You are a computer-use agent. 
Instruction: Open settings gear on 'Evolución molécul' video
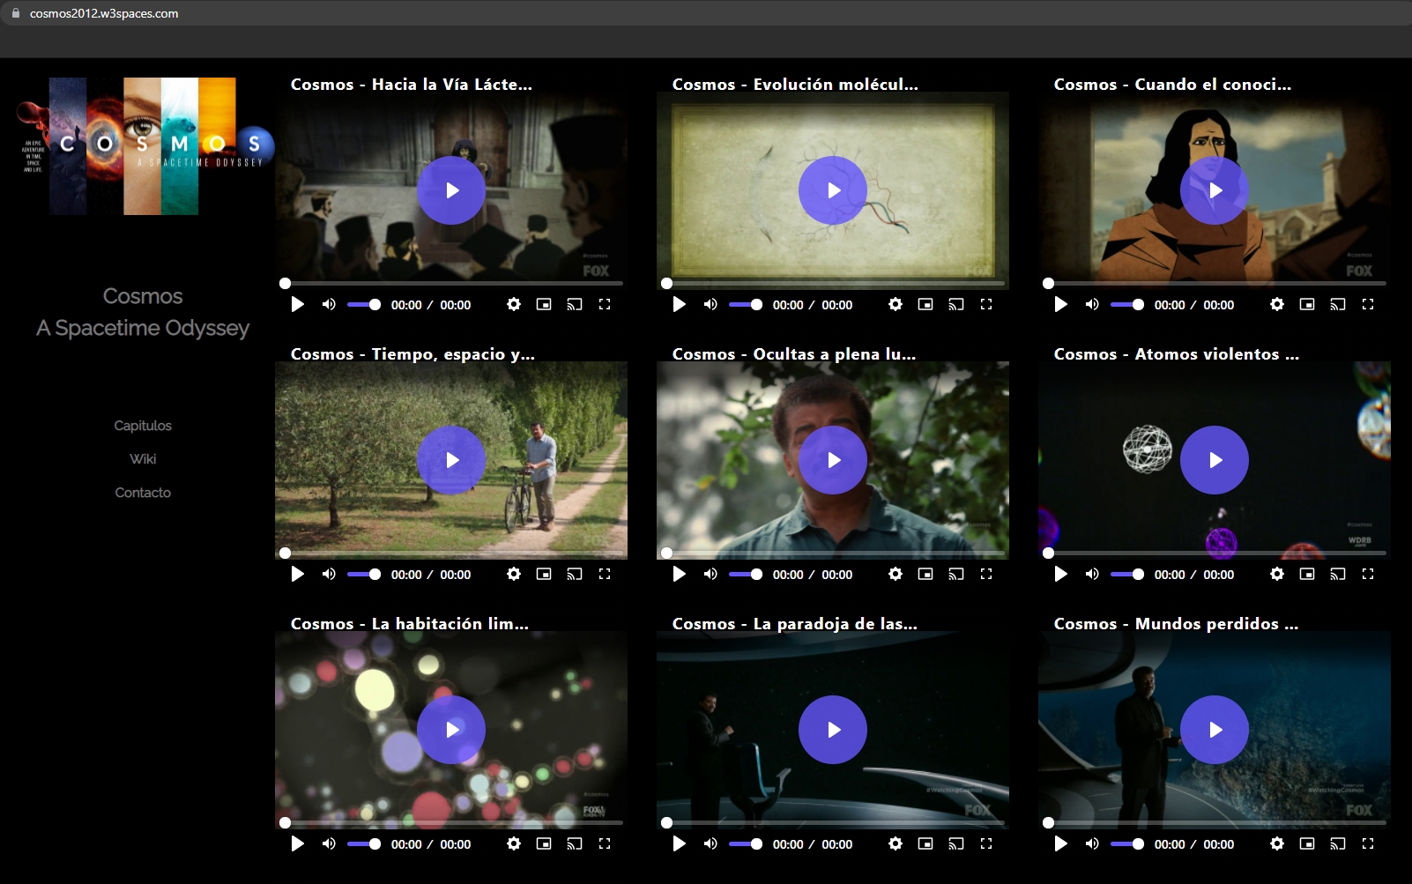896,304
